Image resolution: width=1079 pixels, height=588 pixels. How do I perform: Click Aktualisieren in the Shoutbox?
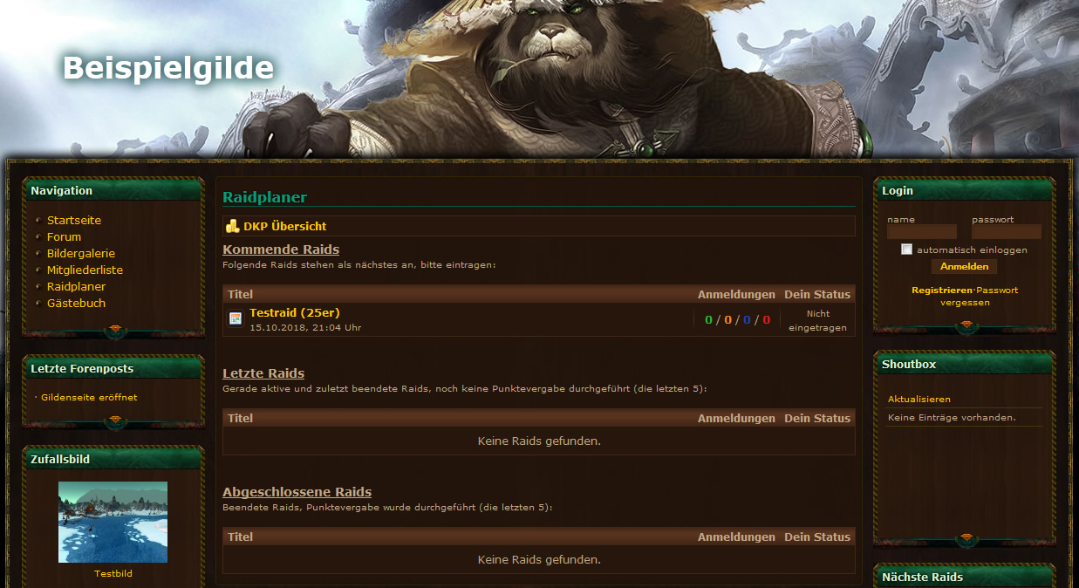pos(919,399)
